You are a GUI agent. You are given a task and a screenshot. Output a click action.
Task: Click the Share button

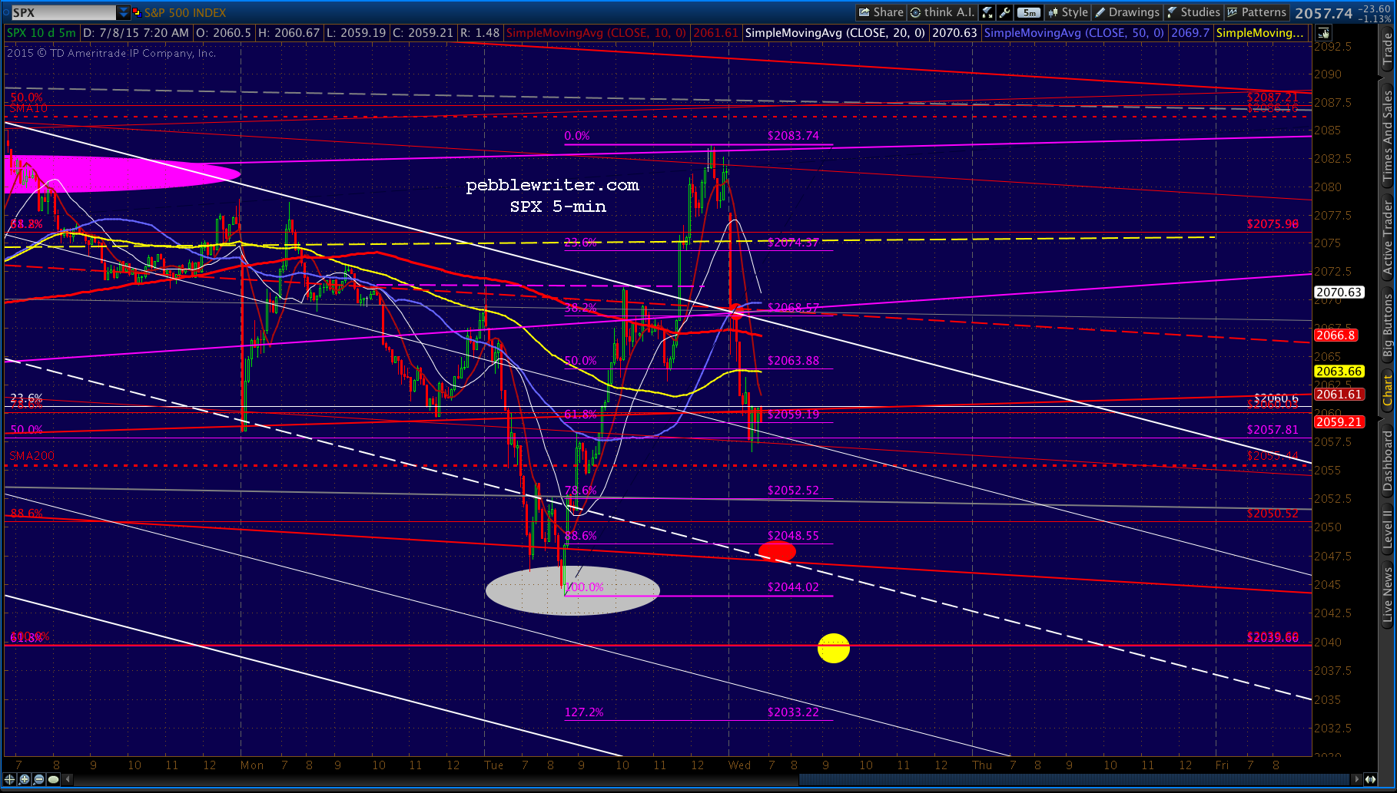[x=881, y=12]
